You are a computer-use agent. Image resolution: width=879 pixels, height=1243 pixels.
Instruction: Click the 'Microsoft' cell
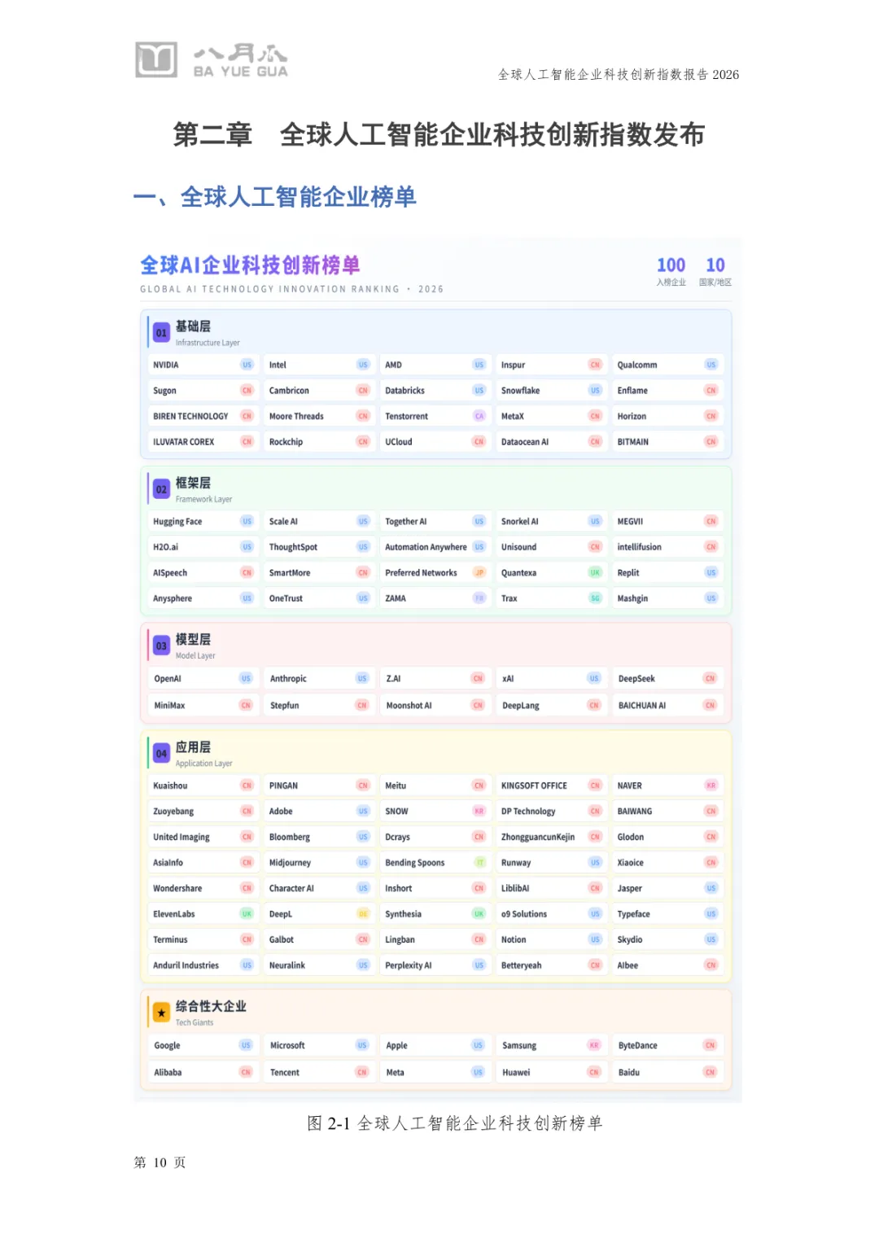(318, 1045)
